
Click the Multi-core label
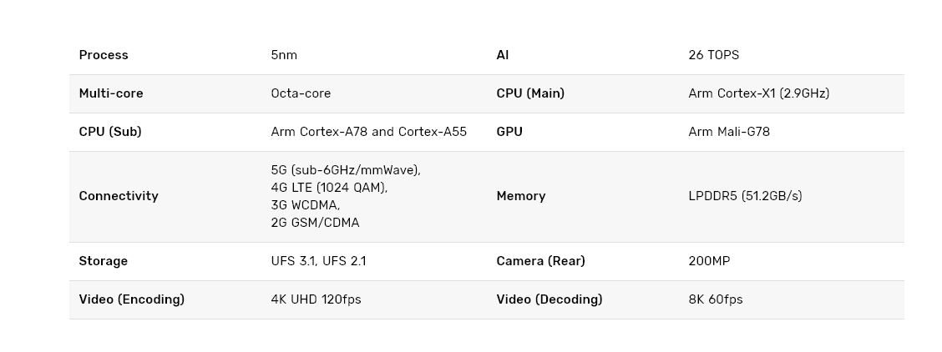(111, 93)
